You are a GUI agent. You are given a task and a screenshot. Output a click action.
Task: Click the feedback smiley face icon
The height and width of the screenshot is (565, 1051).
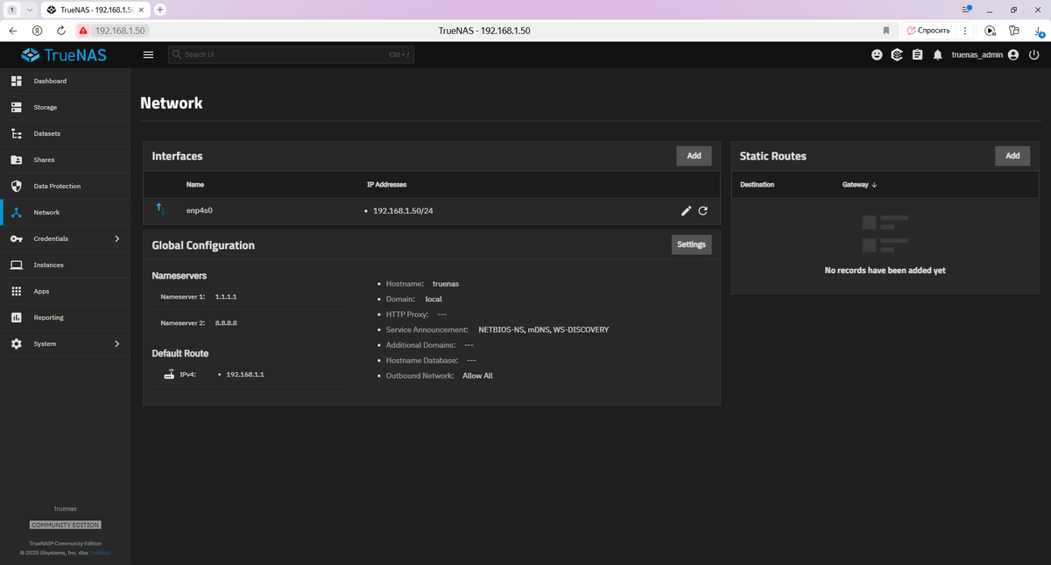[x=877, y=54]
